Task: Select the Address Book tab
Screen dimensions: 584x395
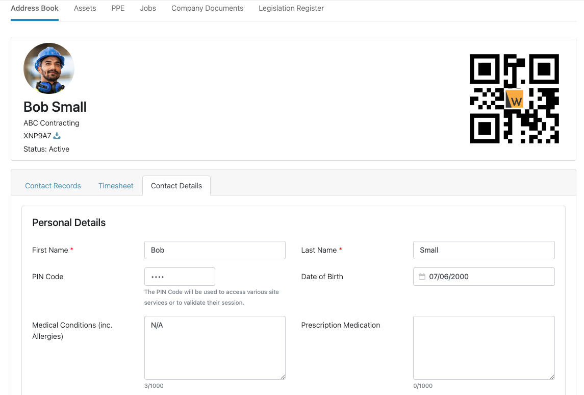Action: coord(34,8)
